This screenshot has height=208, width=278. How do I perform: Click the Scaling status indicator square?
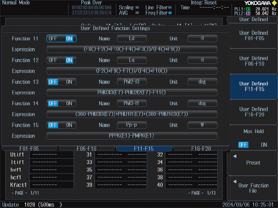point(137,8)
